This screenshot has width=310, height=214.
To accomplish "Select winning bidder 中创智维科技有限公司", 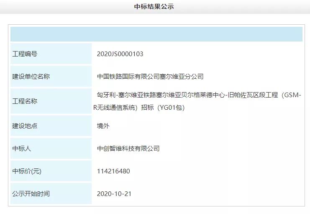I will pos(128,149).
